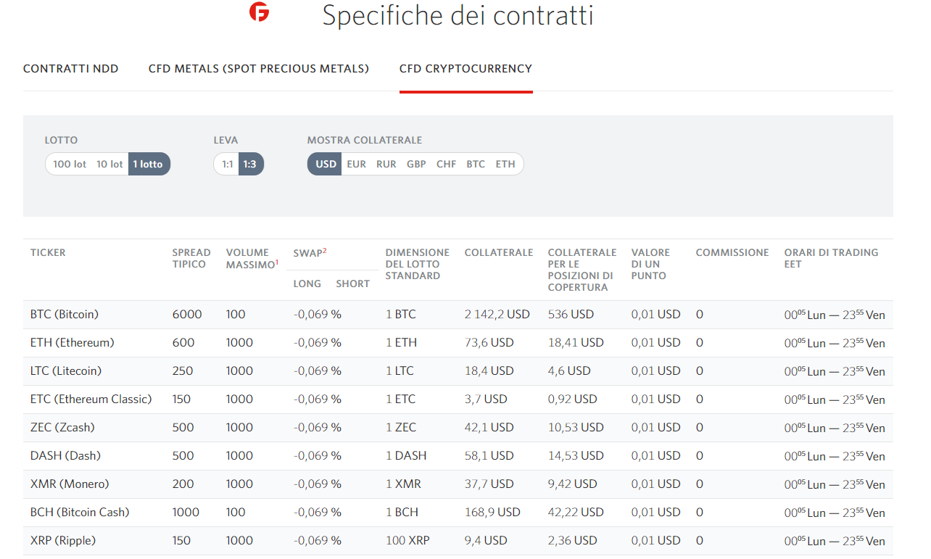Viewport: 931px width, 559px height.
Task: Show collateral in GBP
Action: [x=416, y=164]
